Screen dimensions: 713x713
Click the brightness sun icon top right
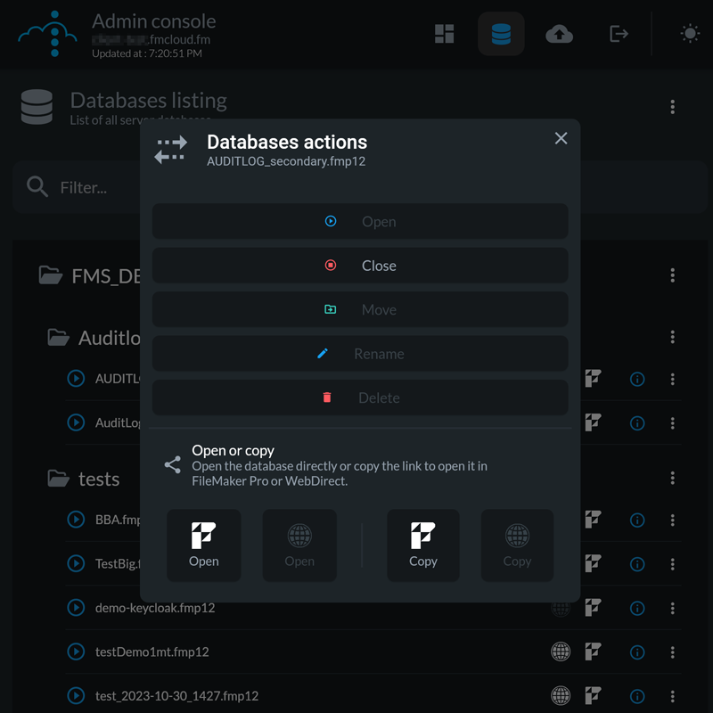coord(690,34)
